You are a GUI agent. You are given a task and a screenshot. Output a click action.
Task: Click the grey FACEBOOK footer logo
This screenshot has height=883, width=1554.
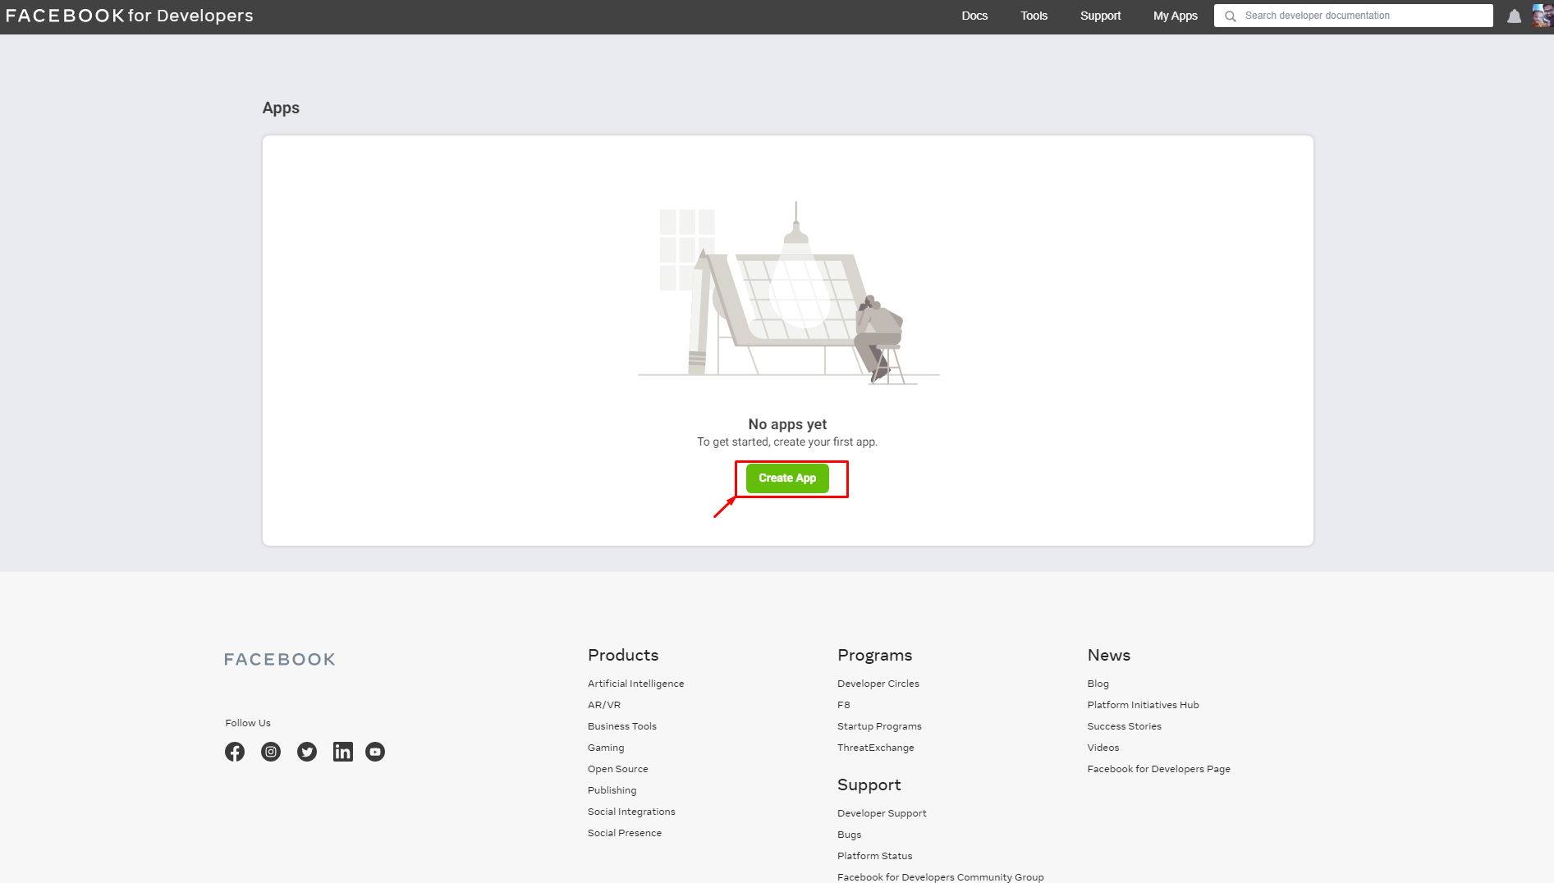280,660
